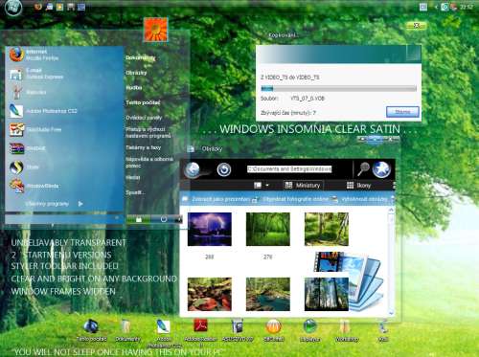The image size is (479, 357).
Task: Click Nápověda a odborná pomoc entry
Action: point(149,162)
